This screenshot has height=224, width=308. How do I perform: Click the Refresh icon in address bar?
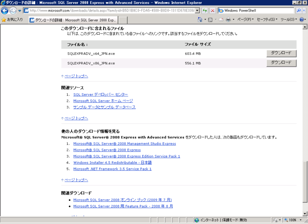point(205,10)
